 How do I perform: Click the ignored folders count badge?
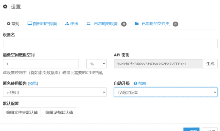pos(175,24)
